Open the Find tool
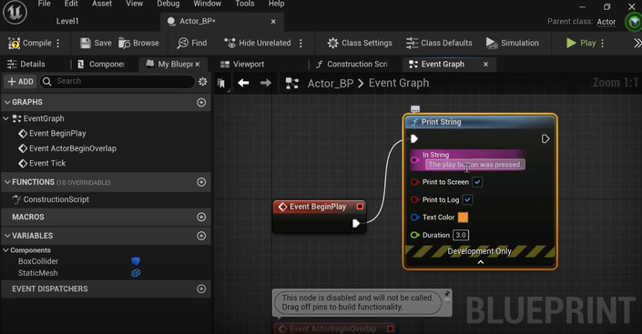Screen dimensions: 642x334 pyautogui.click(x=192, y=43)
